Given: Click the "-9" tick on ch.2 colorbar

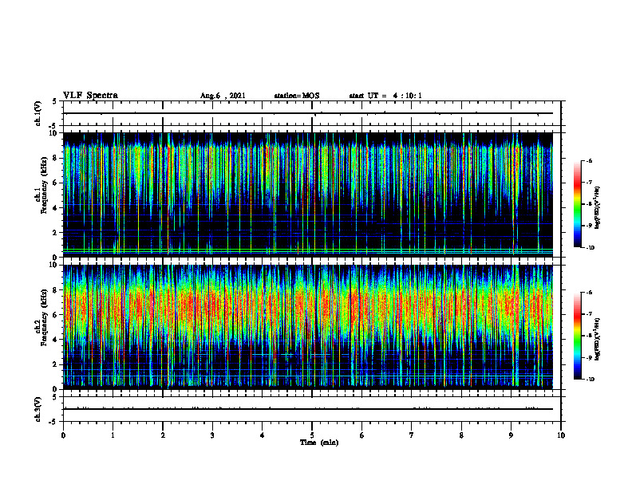Looking at the screenshot, I should click(x=589, y=357).
